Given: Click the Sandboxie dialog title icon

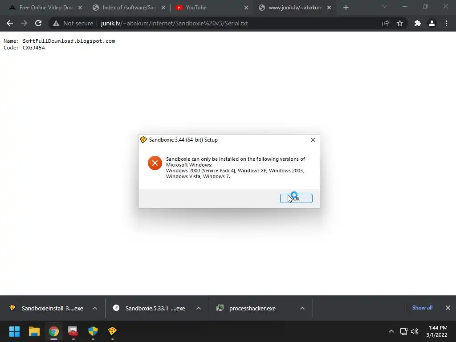Looking at the screenshot, I should click(143, 140).
